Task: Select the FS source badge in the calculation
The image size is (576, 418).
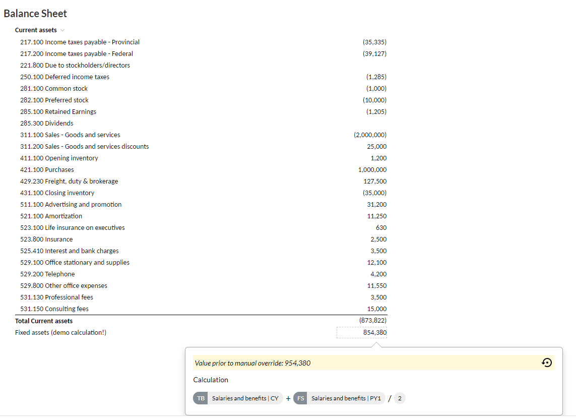Action: click(x=300, y=398)
